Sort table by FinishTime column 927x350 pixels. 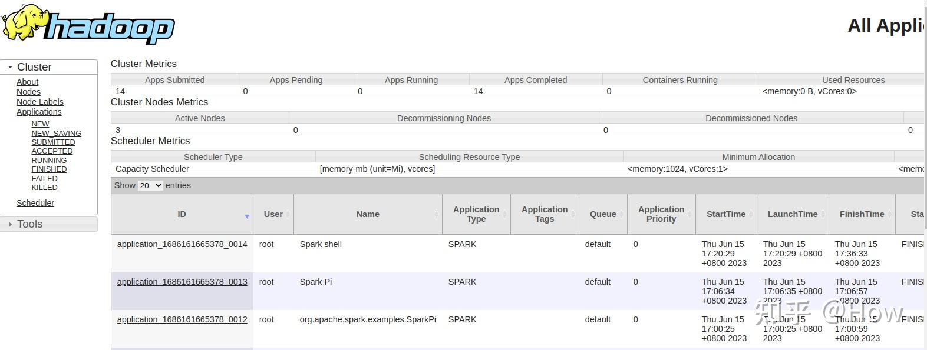click(862, 214)
